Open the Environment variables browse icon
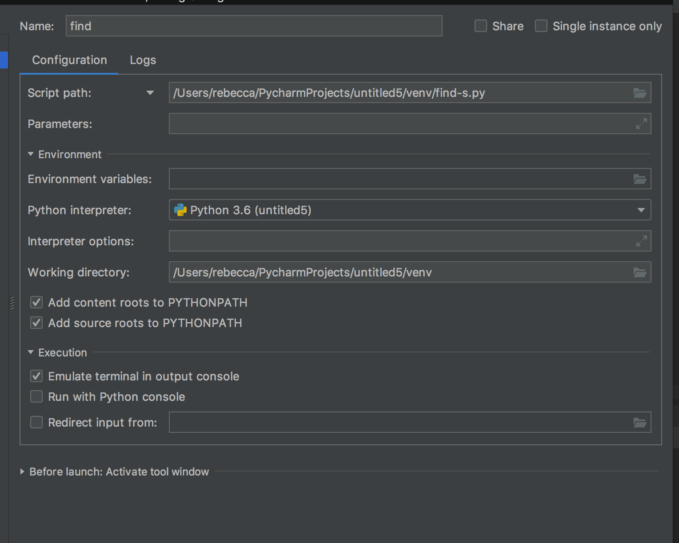The width and height of the screenshot is (679, 543). click(x=639, y=179)
